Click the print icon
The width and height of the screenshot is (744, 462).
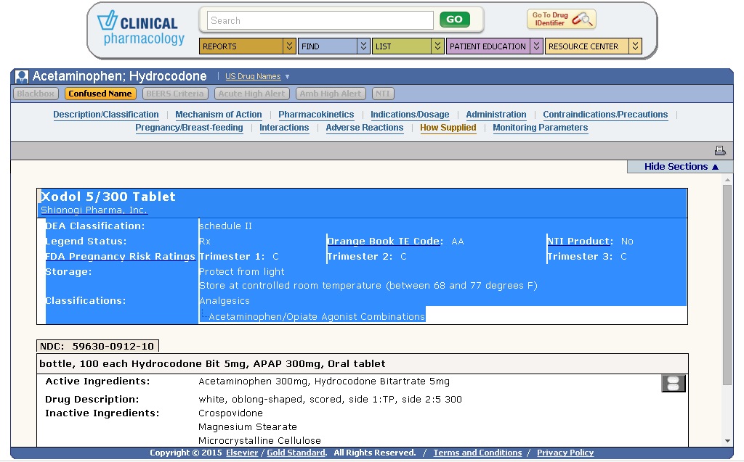[720, 150]
